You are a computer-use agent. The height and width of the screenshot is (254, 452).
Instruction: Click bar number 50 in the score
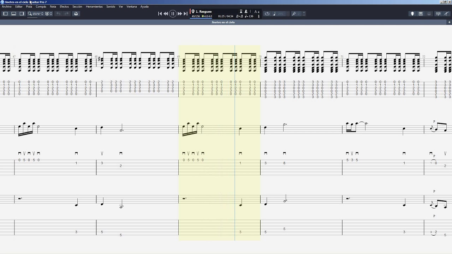tap(260, 56)
